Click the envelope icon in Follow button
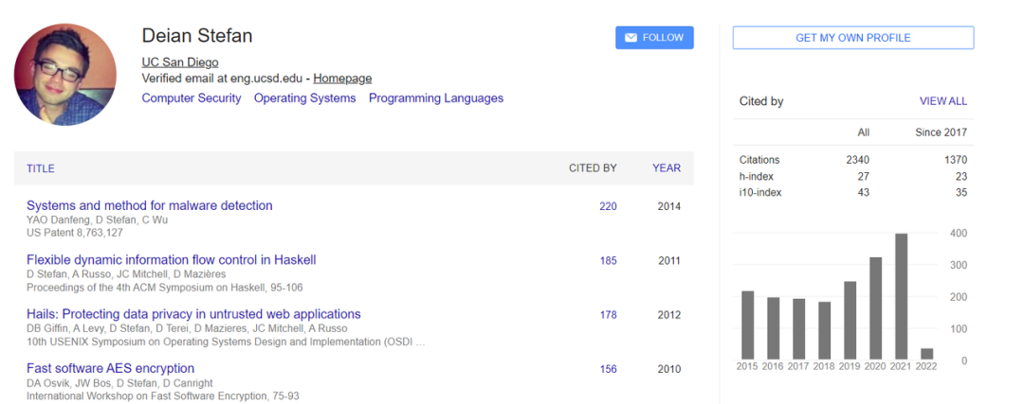The width and height of the screenshot is (1024, 404). click(x=630, y=38)
